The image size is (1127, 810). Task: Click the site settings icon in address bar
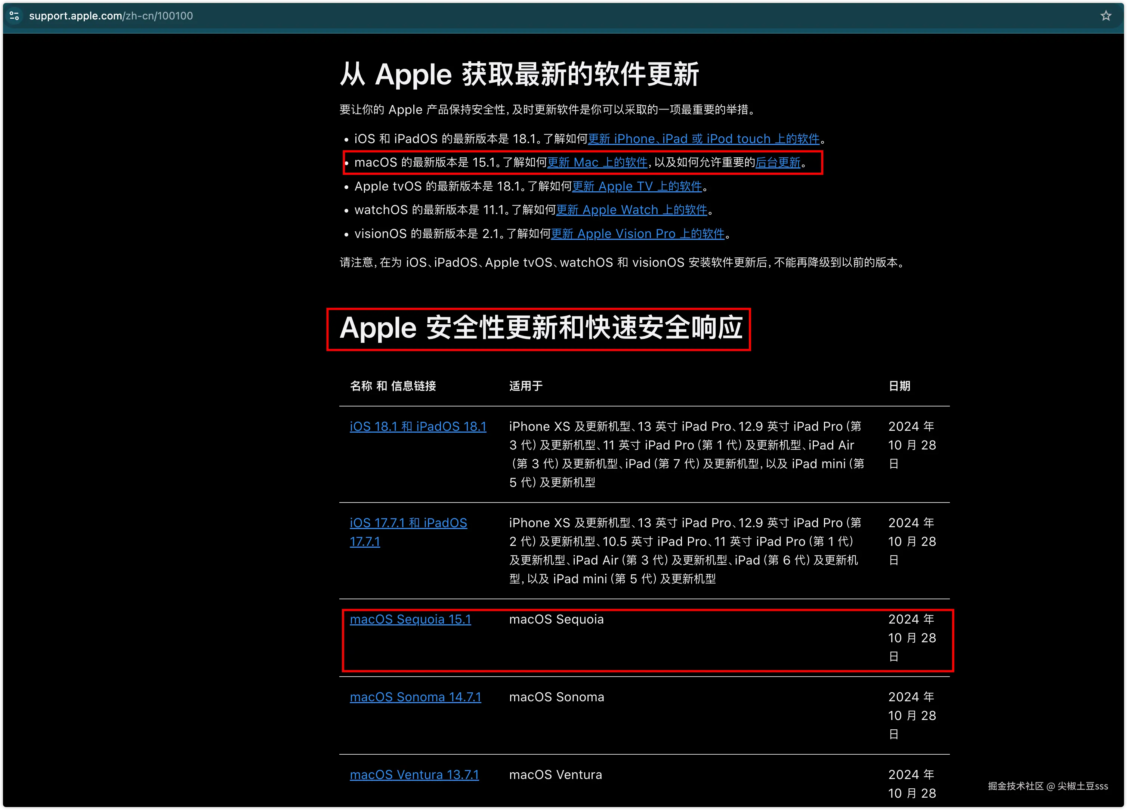tap(15, 16)
